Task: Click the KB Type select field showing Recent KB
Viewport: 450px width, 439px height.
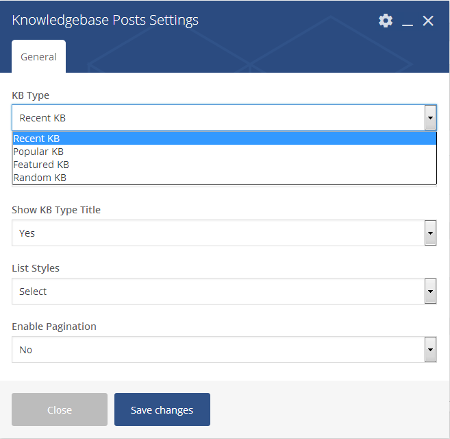Action: tap(224, 118)
